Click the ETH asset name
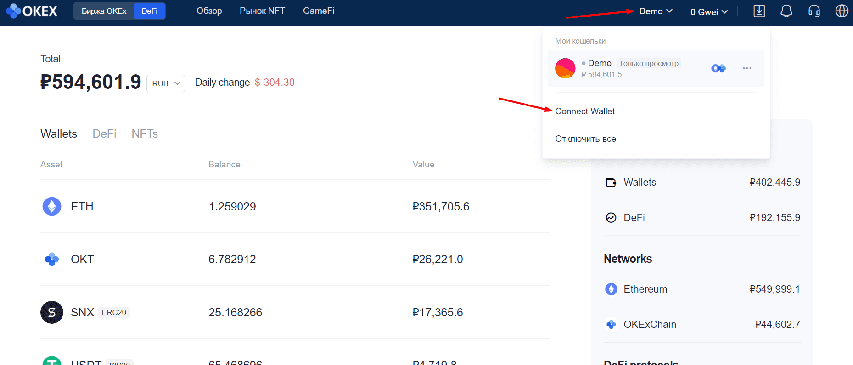The image size is (853, 365). pos(82,206)
